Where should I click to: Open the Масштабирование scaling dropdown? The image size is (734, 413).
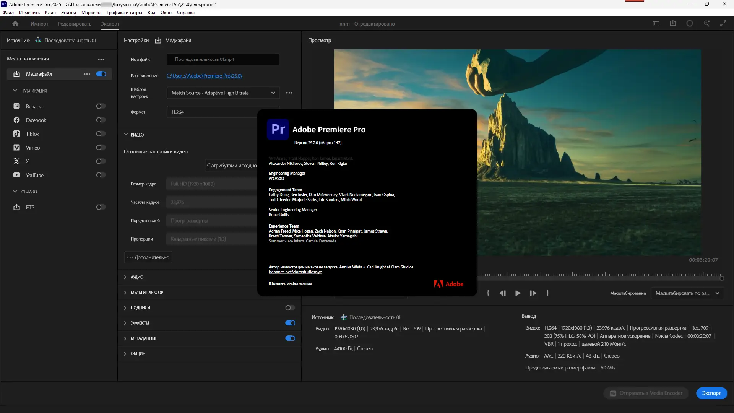click(x=687, y=293)
